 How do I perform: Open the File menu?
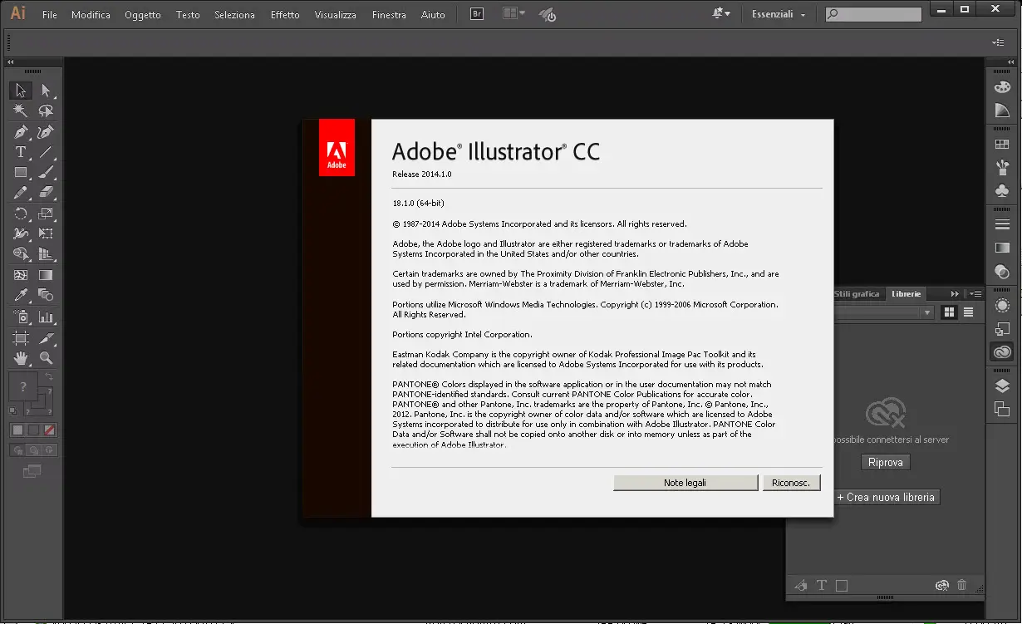(50, 15)
